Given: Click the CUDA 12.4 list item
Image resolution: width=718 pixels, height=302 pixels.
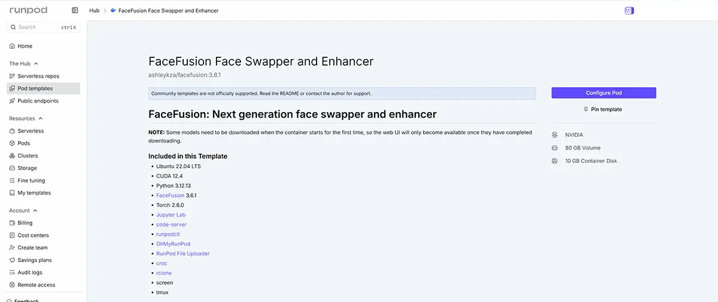Looking at the screenshot, I should point(169,176).
